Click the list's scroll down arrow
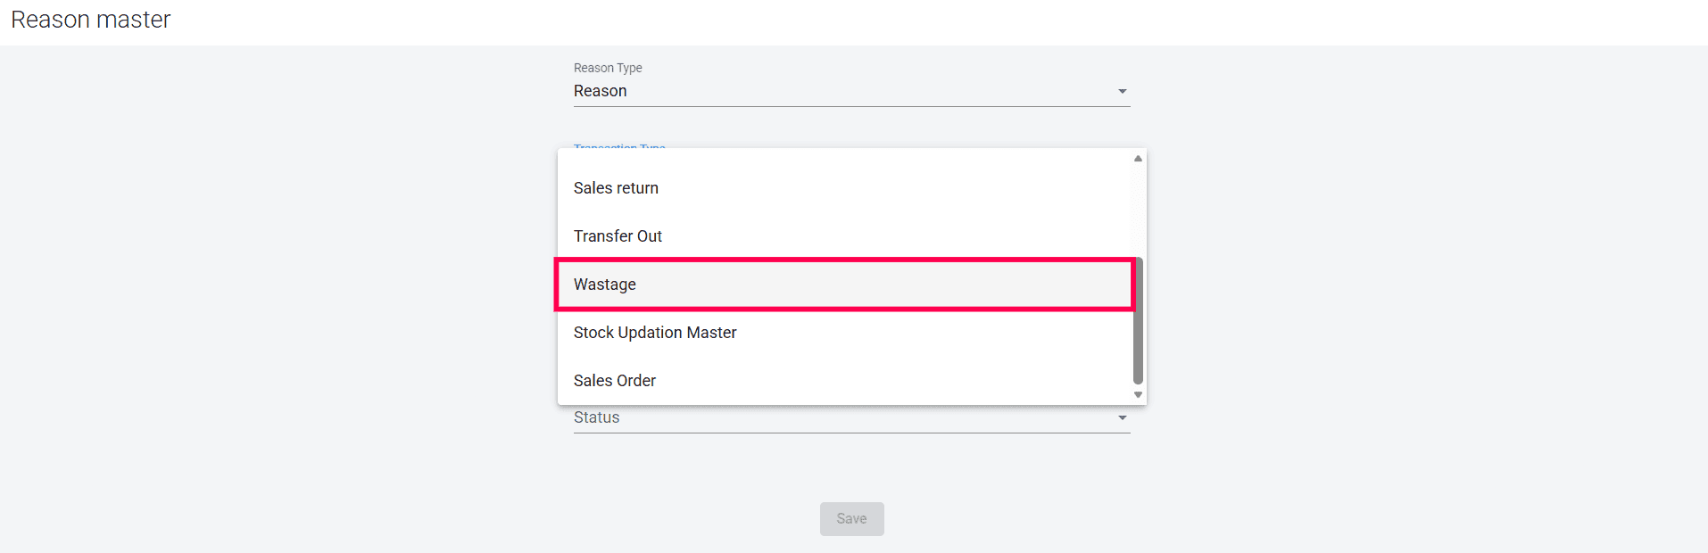 point(1138,394)
